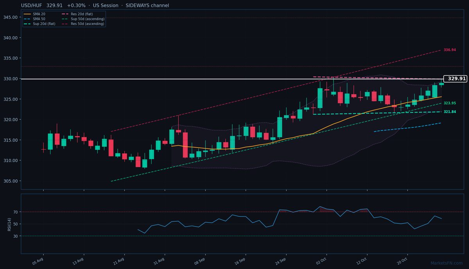
Task: Select the 330.00 price axis label
Action: (x=10, y=79)
